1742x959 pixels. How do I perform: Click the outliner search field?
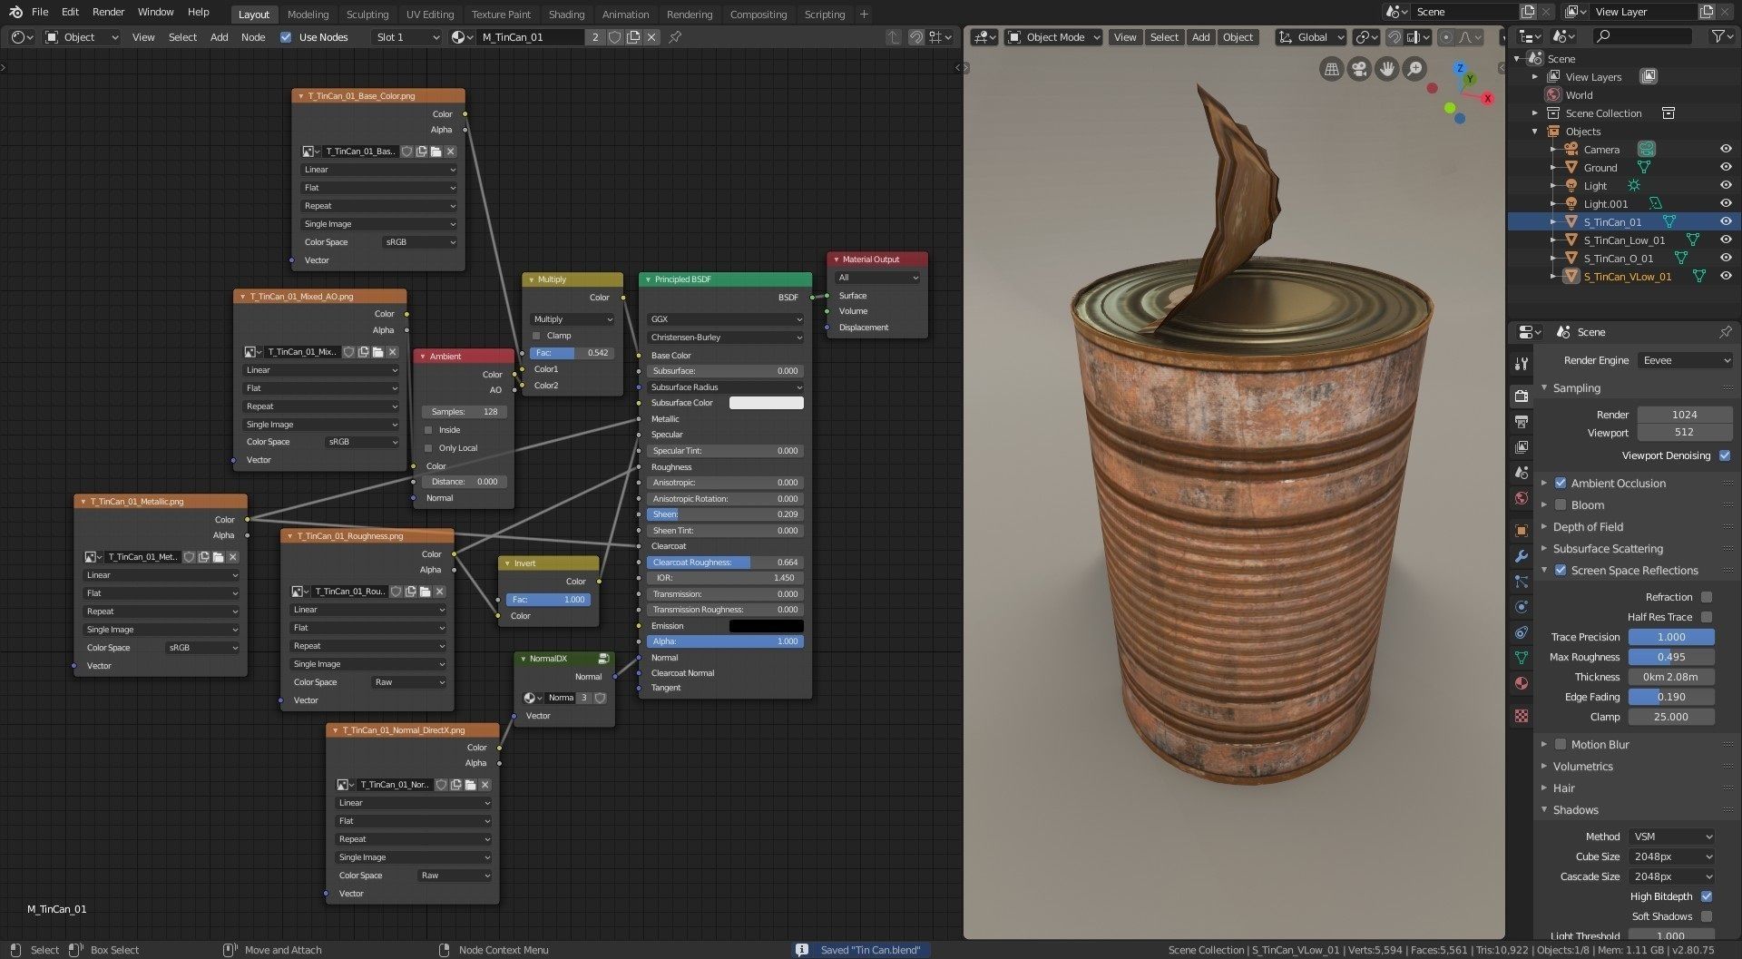[1642, 36]
